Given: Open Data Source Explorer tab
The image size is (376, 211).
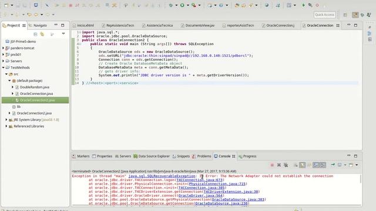Looking at the screenshot, I should pos(152,156).
